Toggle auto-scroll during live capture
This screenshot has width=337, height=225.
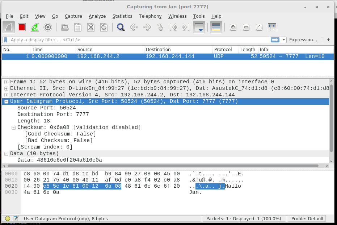pos(199,27)
